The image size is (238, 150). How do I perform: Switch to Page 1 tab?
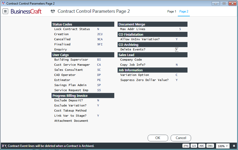[172, 11]
